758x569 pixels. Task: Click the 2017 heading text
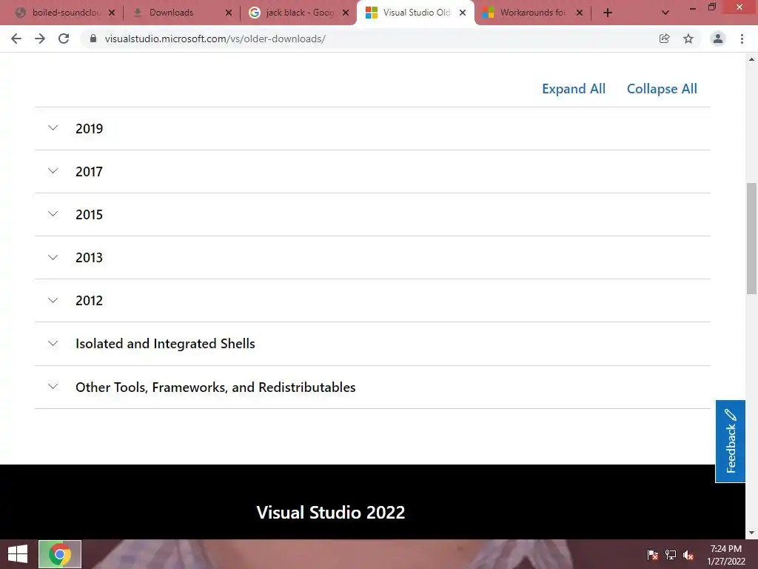click(89, 172)
